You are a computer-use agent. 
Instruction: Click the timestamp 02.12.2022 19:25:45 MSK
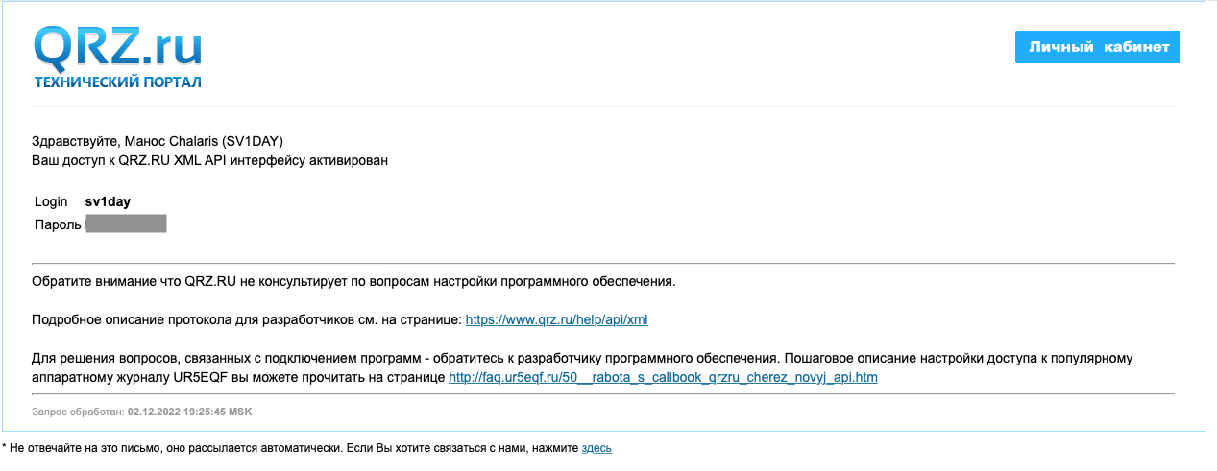(x=190, y=412)
